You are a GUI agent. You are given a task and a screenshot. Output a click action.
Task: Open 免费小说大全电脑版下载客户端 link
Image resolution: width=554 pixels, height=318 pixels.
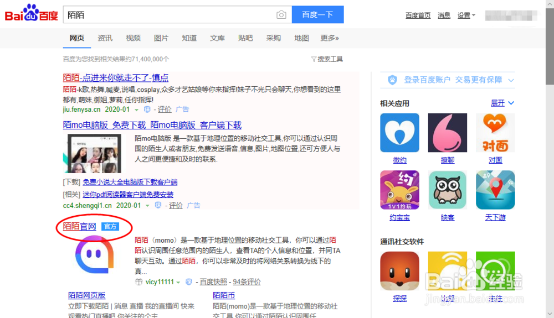130,182
